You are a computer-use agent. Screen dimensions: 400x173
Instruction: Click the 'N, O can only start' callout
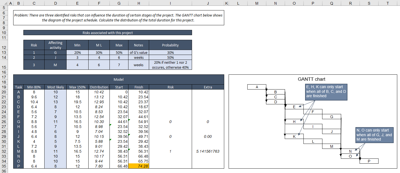tap(375, 135)
